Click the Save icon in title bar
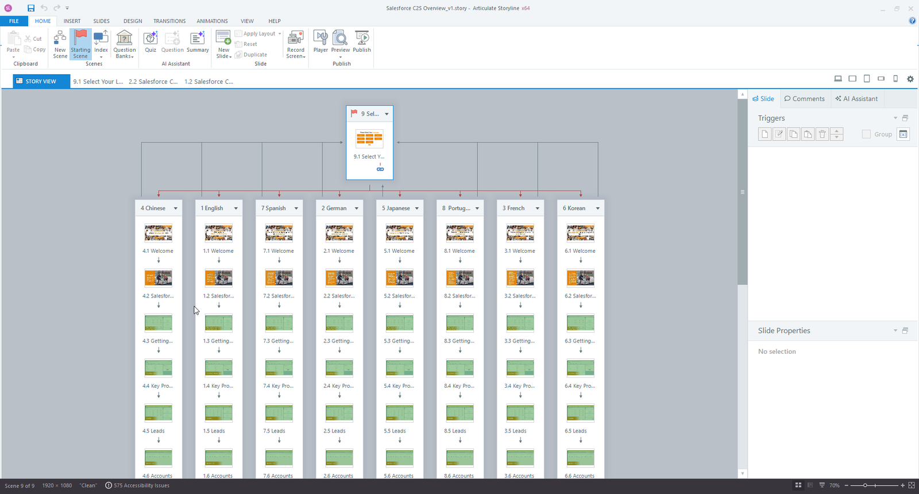919x494 pixels. pyautogui.click(x=31, y=8)
